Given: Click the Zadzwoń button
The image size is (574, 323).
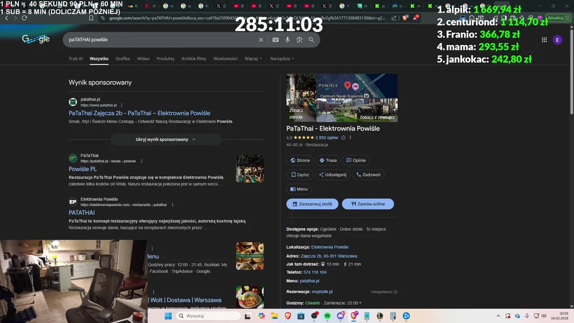Looking at the screenshot, I should 368,175.
